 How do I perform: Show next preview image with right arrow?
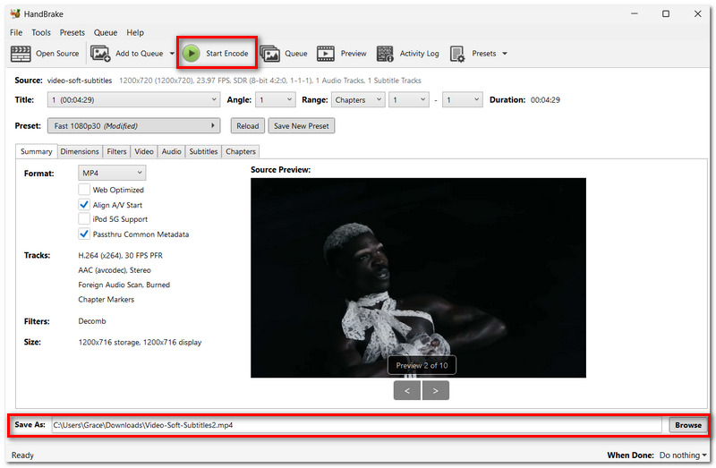point(436,391)
